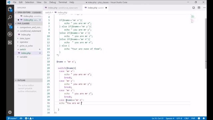Click echo "Your are none of them" line
This screenshot has width=213, height=120.
tap(83, 49)
